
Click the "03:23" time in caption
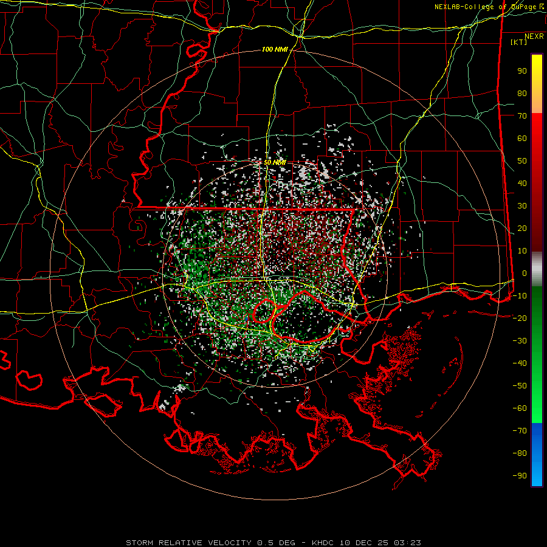click(x=407, y=543)
